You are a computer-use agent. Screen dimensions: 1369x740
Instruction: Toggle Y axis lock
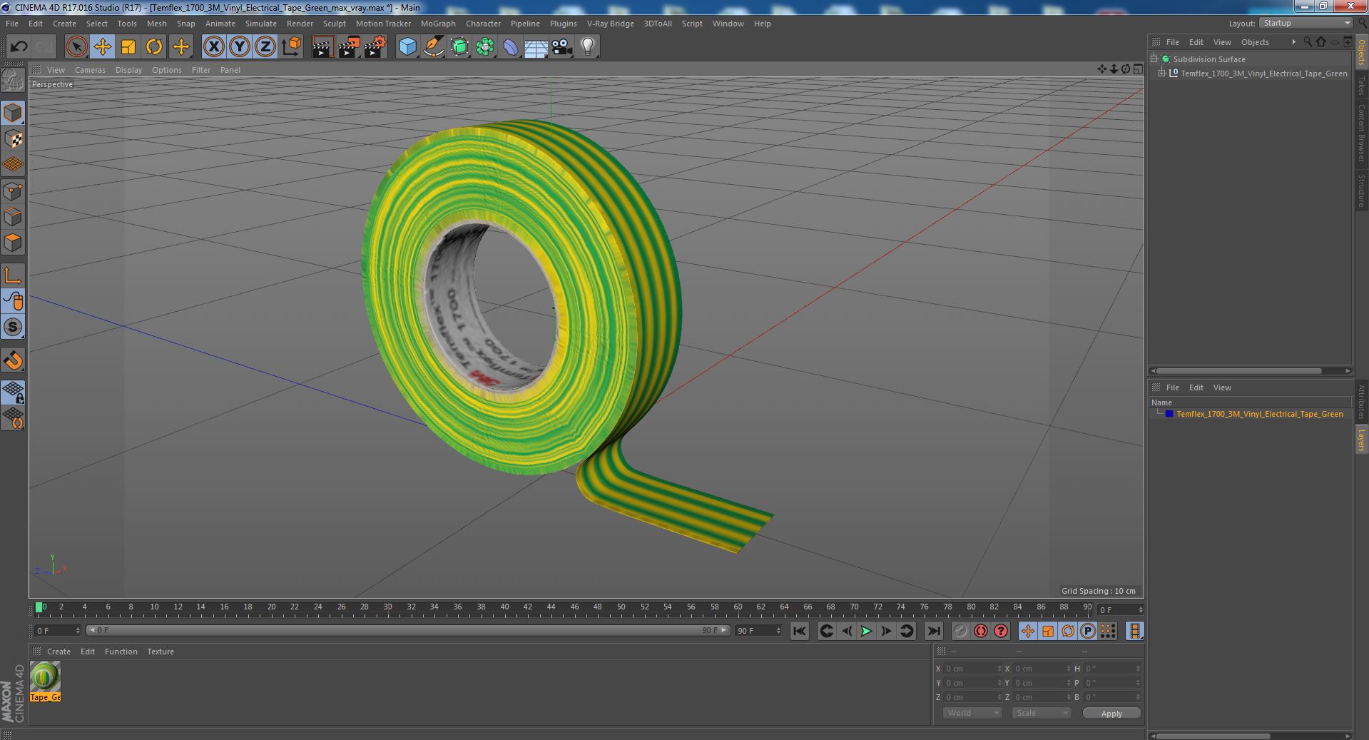click(240, 47)
